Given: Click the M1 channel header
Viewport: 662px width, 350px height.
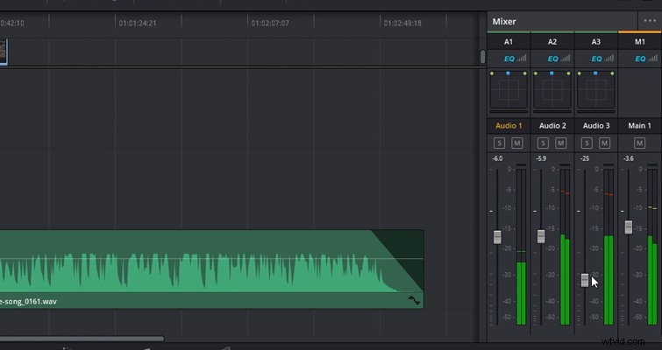Looking at the screenshot, I should tap(639, 42).
